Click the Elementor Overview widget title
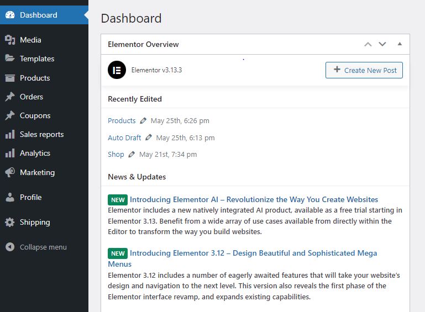Image resolution: width=425 pixels, height=312 pixels. click(x=143, y=44)
